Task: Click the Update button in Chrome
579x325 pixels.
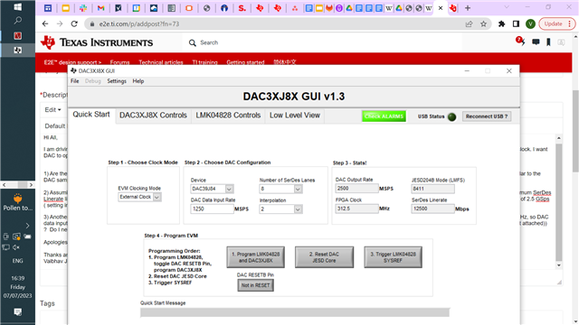Action: [x=557, y=24]
